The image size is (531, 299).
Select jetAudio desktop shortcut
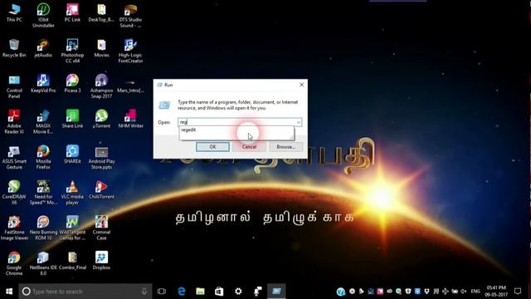click(x=43, y=48)
